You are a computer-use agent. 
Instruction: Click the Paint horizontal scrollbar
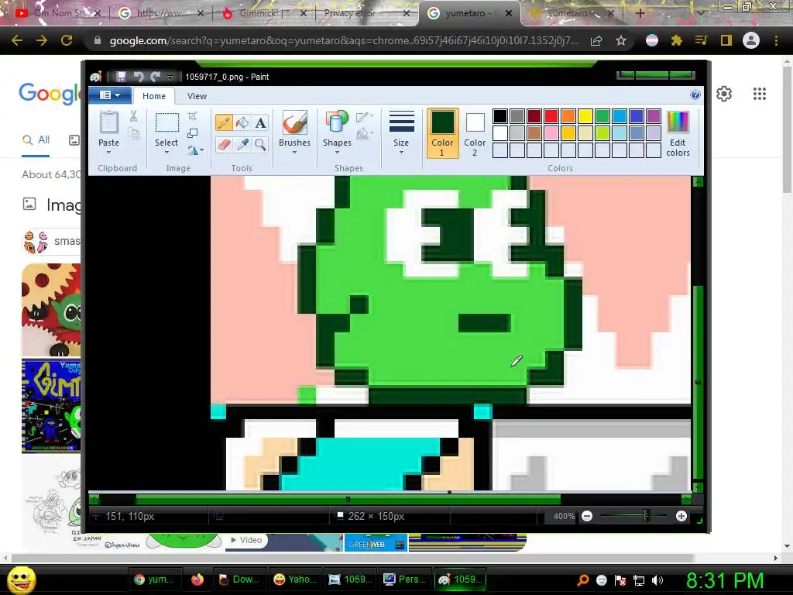(x=348, y=500)
